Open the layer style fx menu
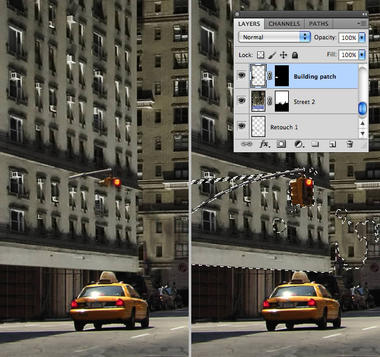This screenshot has width=380, height=357. [264, 144]
